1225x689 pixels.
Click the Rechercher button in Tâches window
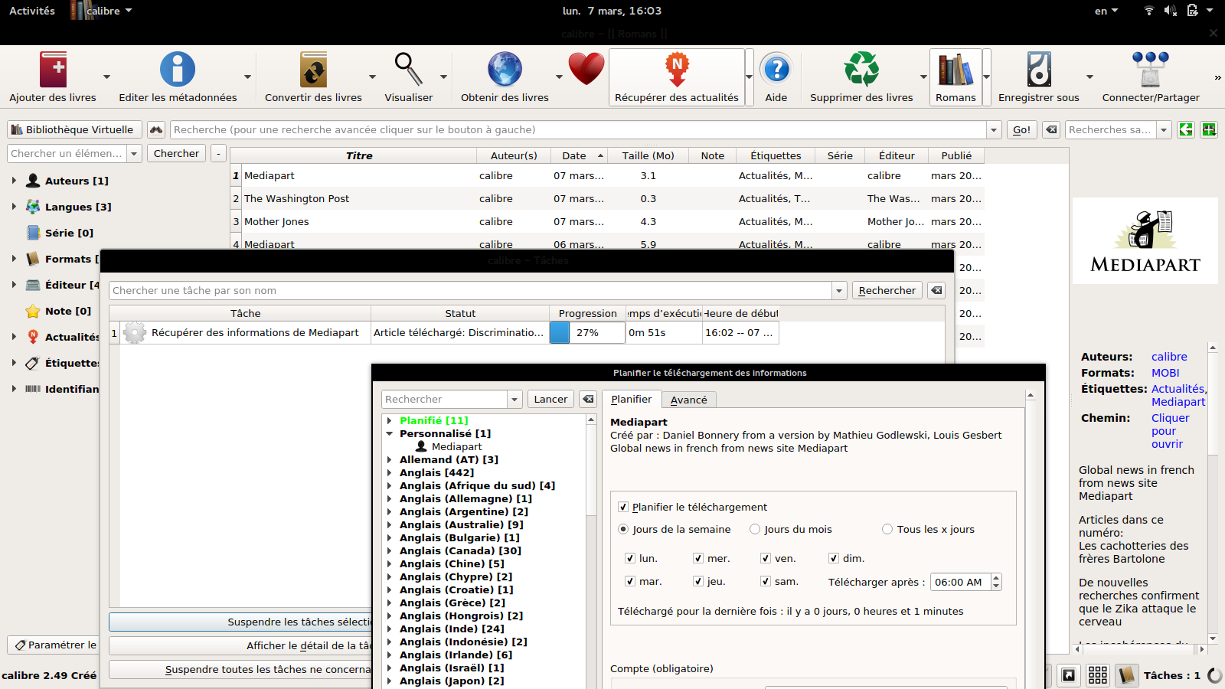tap(887, 291)
